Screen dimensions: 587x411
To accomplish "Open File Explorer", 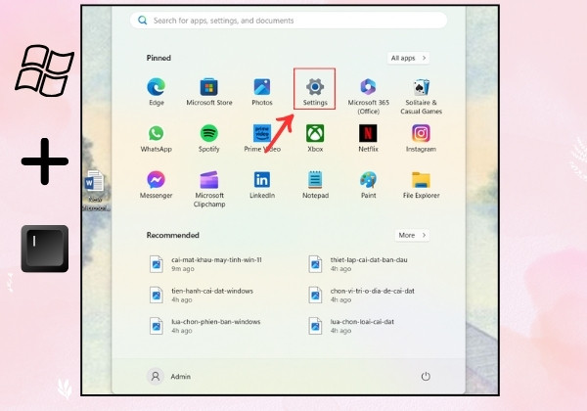I will (421, 185).
